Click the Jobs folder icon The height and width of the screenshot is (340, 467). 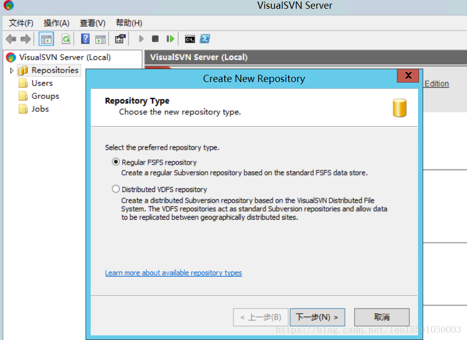[x=23, y=109]
